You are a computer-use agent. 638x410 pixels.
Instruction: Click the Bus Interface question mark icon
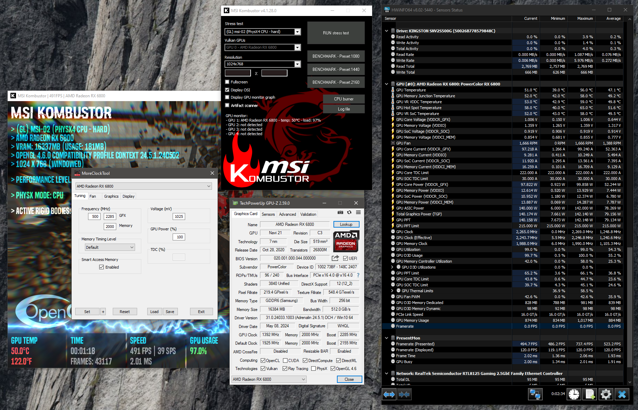[x=358, y=275]
